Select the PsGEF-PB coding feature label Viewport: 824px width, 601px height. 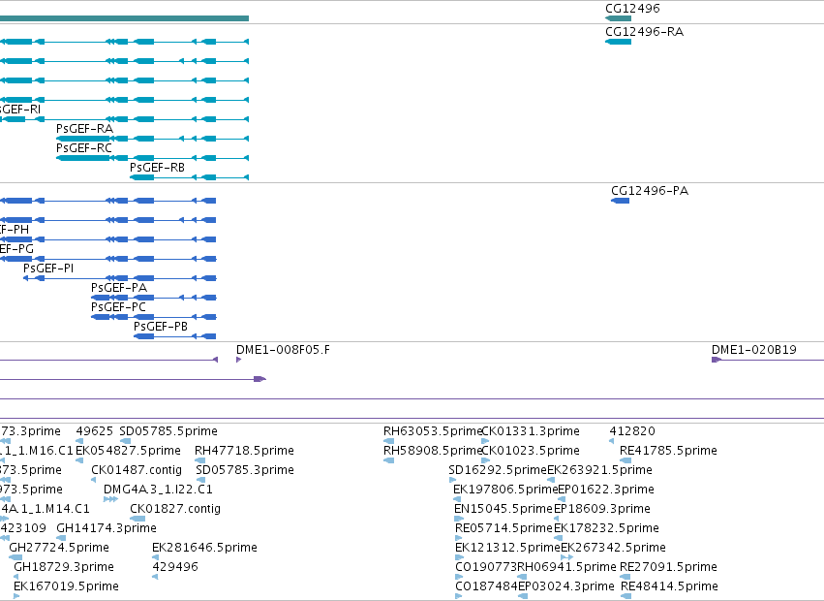[x=161, y=327]
